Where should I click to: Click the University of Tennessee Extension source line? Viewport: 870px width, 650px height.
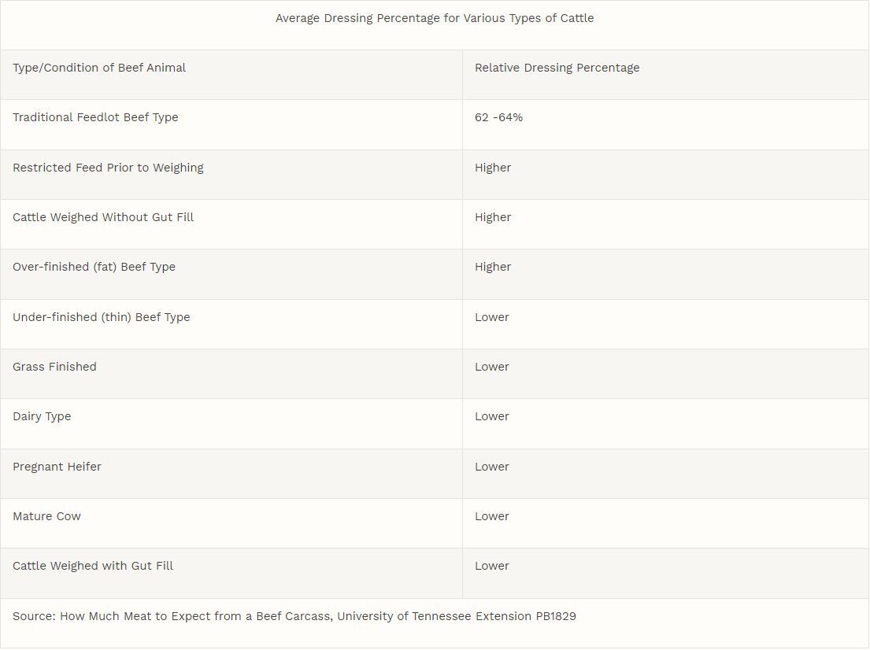[x=294, y=616]
